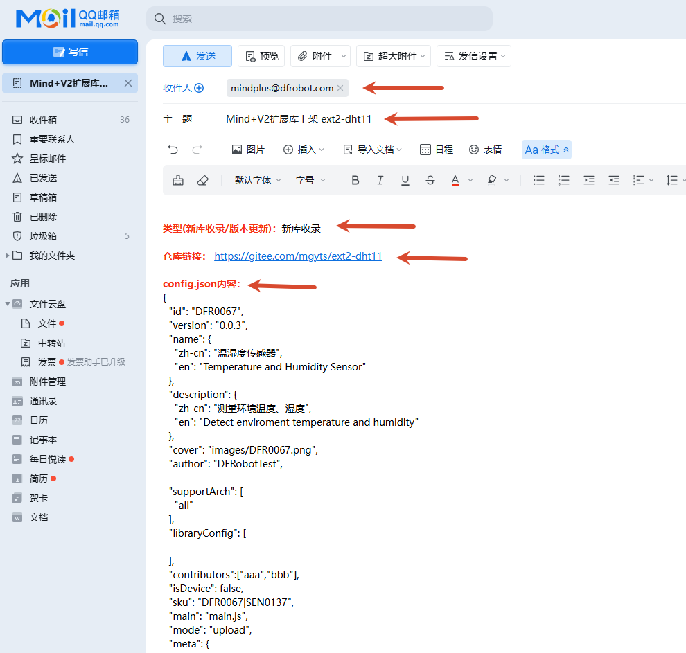This screenshot has width=686, height=653.
Task: Select the Mind+V2扩展库... draft tab
Action: pyautogui.click(x=70, y=83)
